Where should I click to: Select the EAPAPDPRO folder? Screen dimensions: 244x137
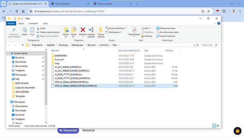click(61, 56)
